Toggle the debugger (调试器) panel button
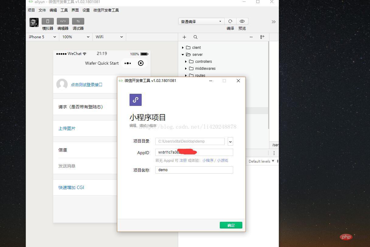This screenshot has height=247, width=370. point(78,21)
